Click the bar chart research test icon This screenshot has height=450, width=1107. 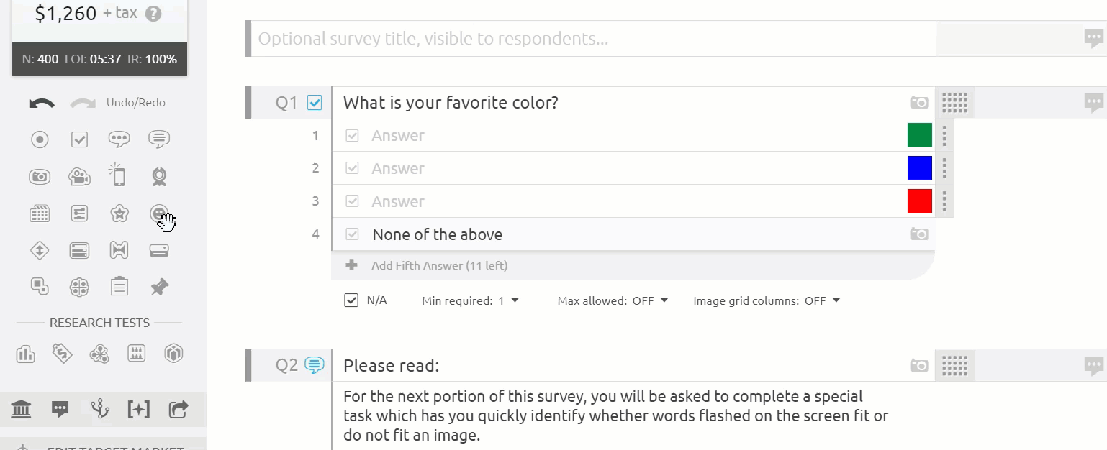[26, 353]
